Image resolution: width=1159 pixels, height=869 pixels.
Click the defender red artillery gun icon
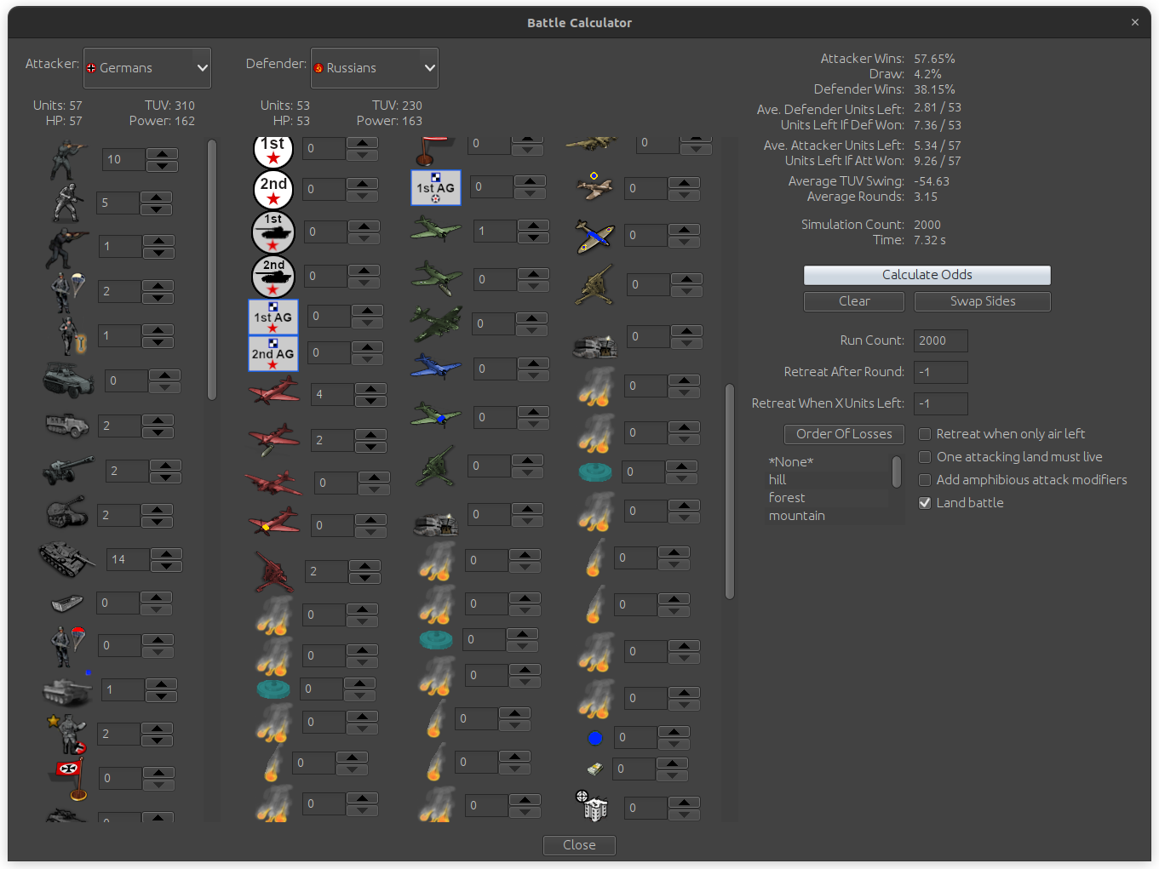tap(275, 571)
